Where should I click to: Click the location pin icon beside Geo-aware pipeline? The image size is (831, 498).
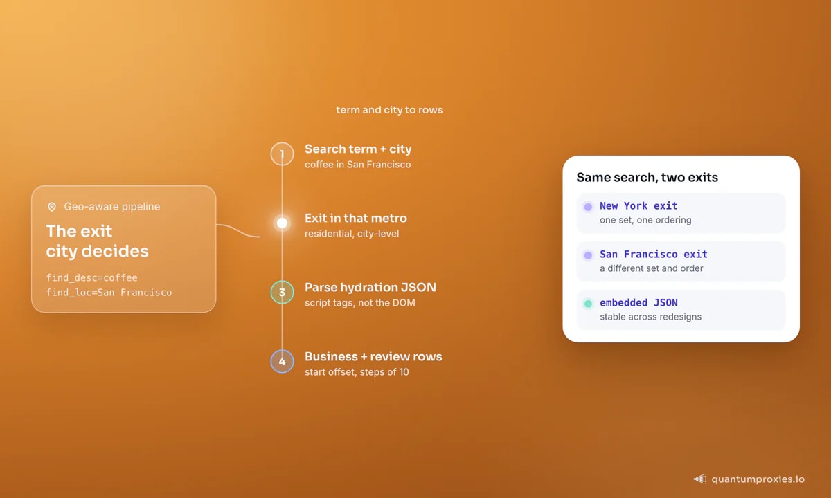click(x=52, y=207)
